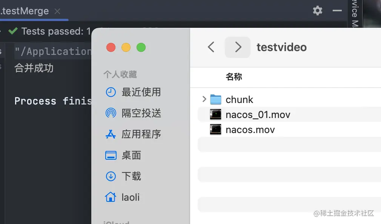381x224 pixels.
Task: Open 隔空投送 AirDrop in sidebar
Action: [141, 113]
